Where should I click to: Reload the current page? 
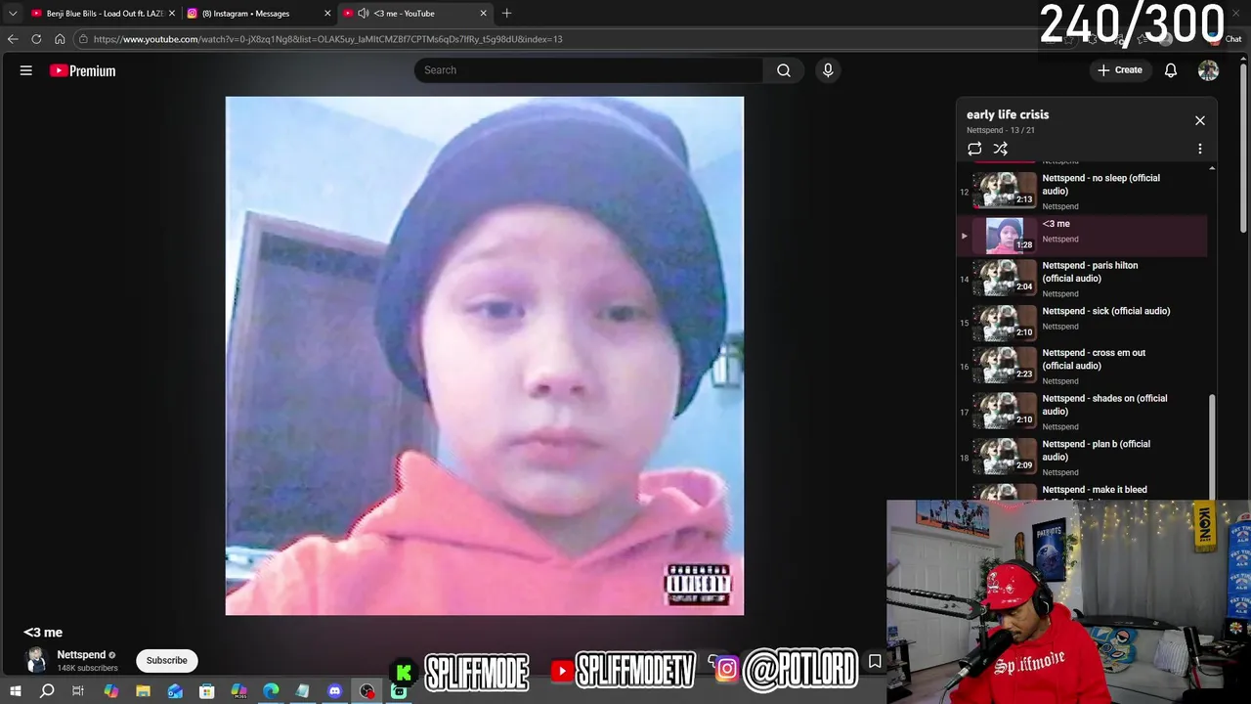click(36, 39)
